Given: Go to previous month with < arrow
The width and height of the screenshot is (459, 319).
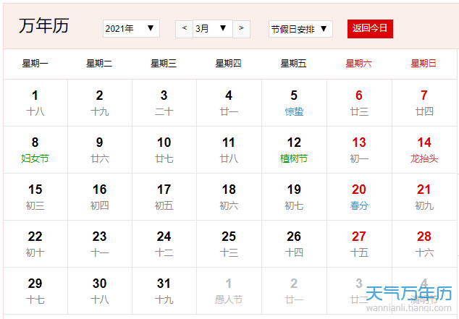Looking at the screenshot, I should click(184, 29).
